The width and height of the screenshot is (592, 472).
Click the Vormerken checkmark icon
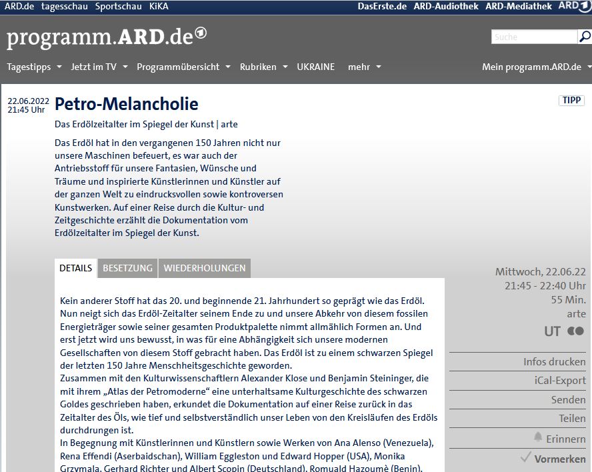(525, 457)
